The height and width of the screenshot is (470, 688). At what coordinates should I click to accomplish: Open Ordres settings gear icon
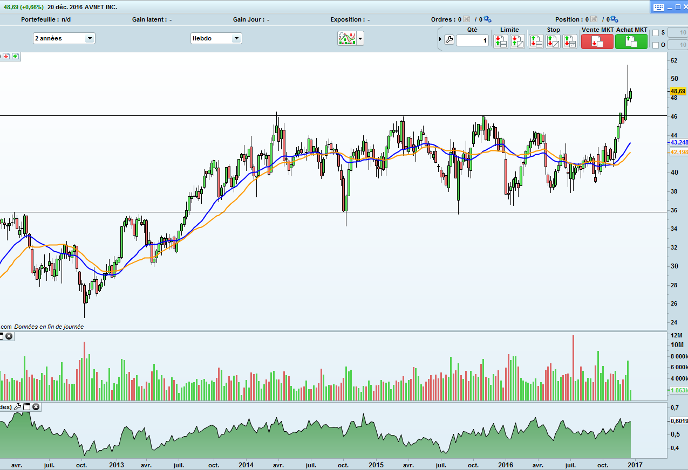click(x=487, y=19)
